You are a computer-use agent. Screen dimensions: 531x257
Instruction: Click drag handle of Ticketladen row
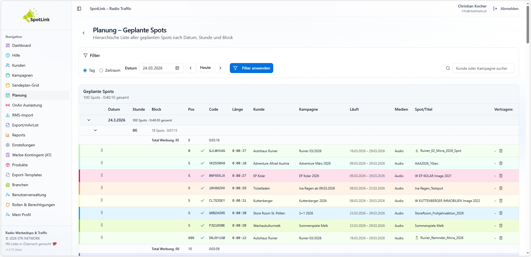click(x=102, y=188)
